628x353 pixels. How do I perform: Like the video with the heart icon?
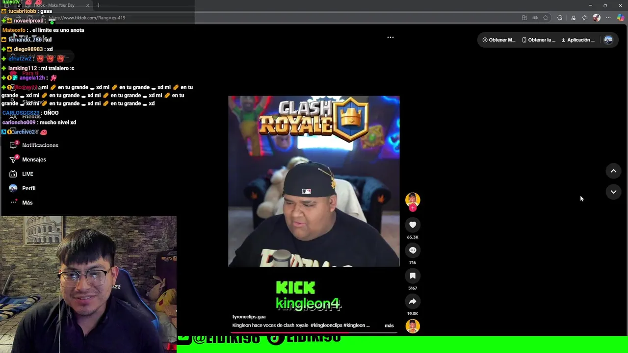[413, 225]
